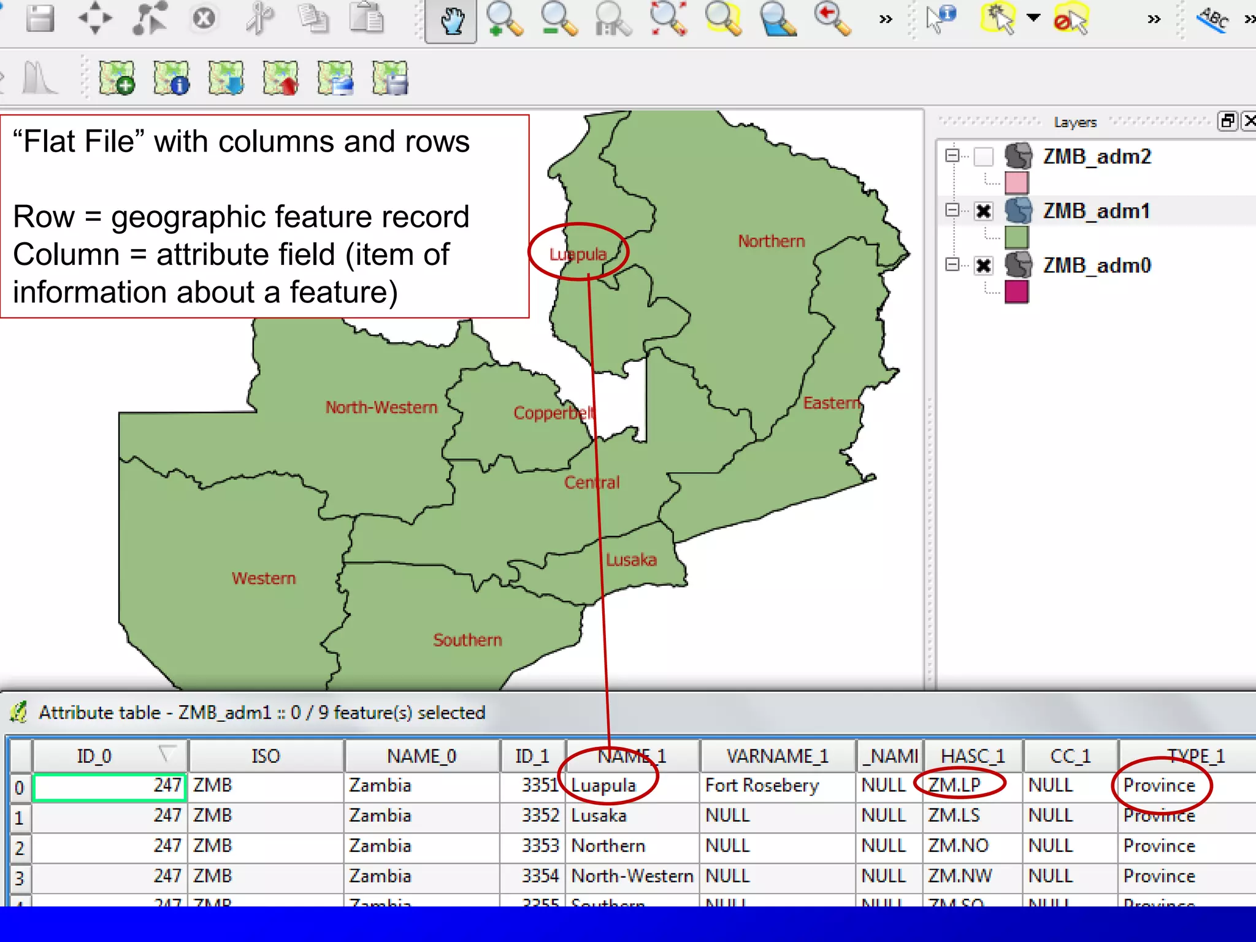Toggle visibility of ZMB_adm0 layer

click(x=984, y=266)
